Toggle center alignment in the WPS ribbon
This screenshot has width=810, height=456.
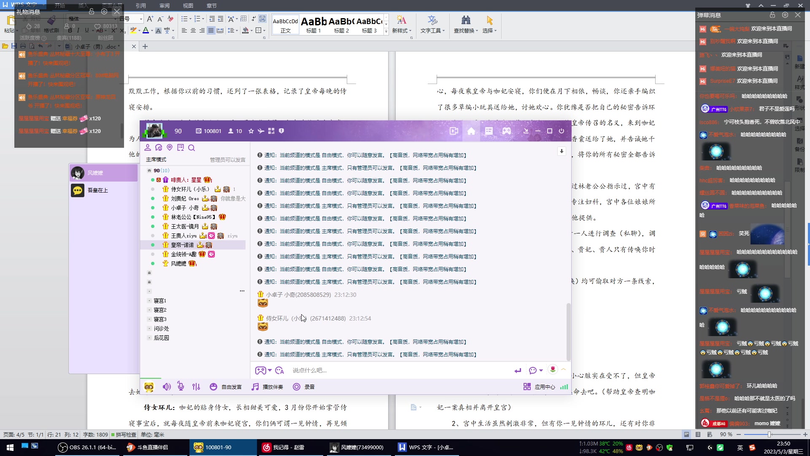193,30
